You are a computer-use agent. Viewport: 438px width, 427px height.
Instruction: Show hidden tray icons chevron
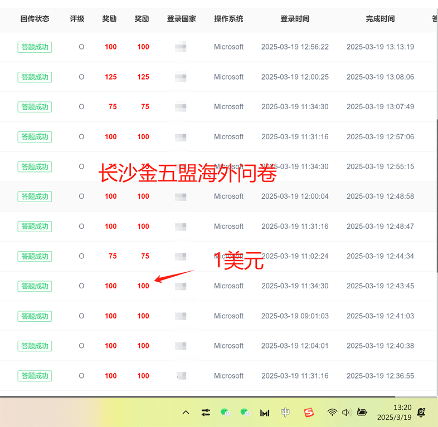[x=186, y=413]
